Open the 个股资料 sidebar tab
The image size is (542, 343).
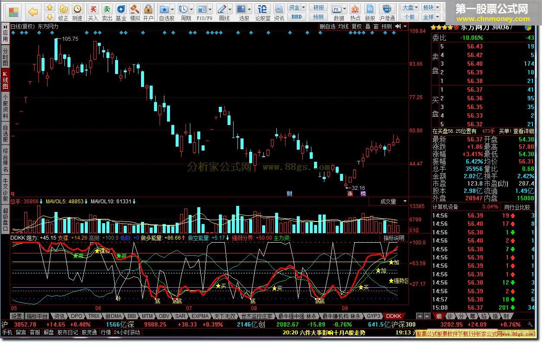[x=5, y=107]
